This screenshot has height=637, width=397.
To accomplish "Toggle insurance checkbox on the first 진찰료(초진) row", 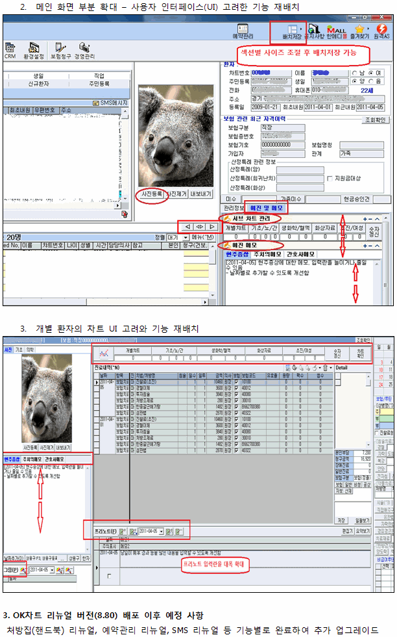I will [236, 382].
